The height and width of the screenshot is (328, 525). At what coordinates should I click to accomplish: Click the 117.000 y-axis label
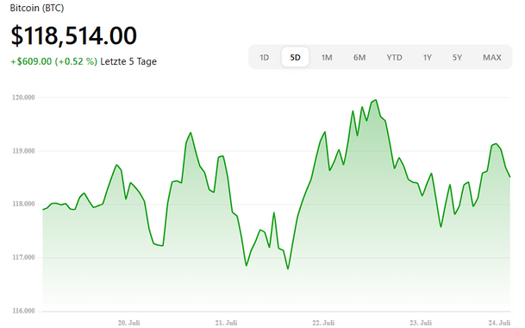(23, 257)
